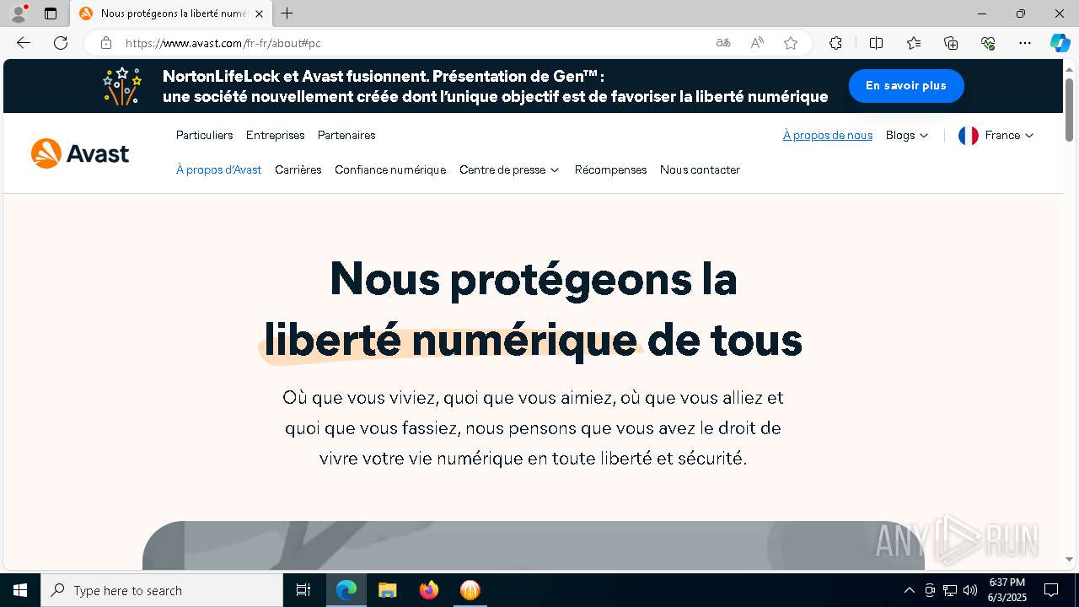The width and height of the screenshot is (1079, 607).
Task: Click the browser back arrow
Action: click(24, 43)
